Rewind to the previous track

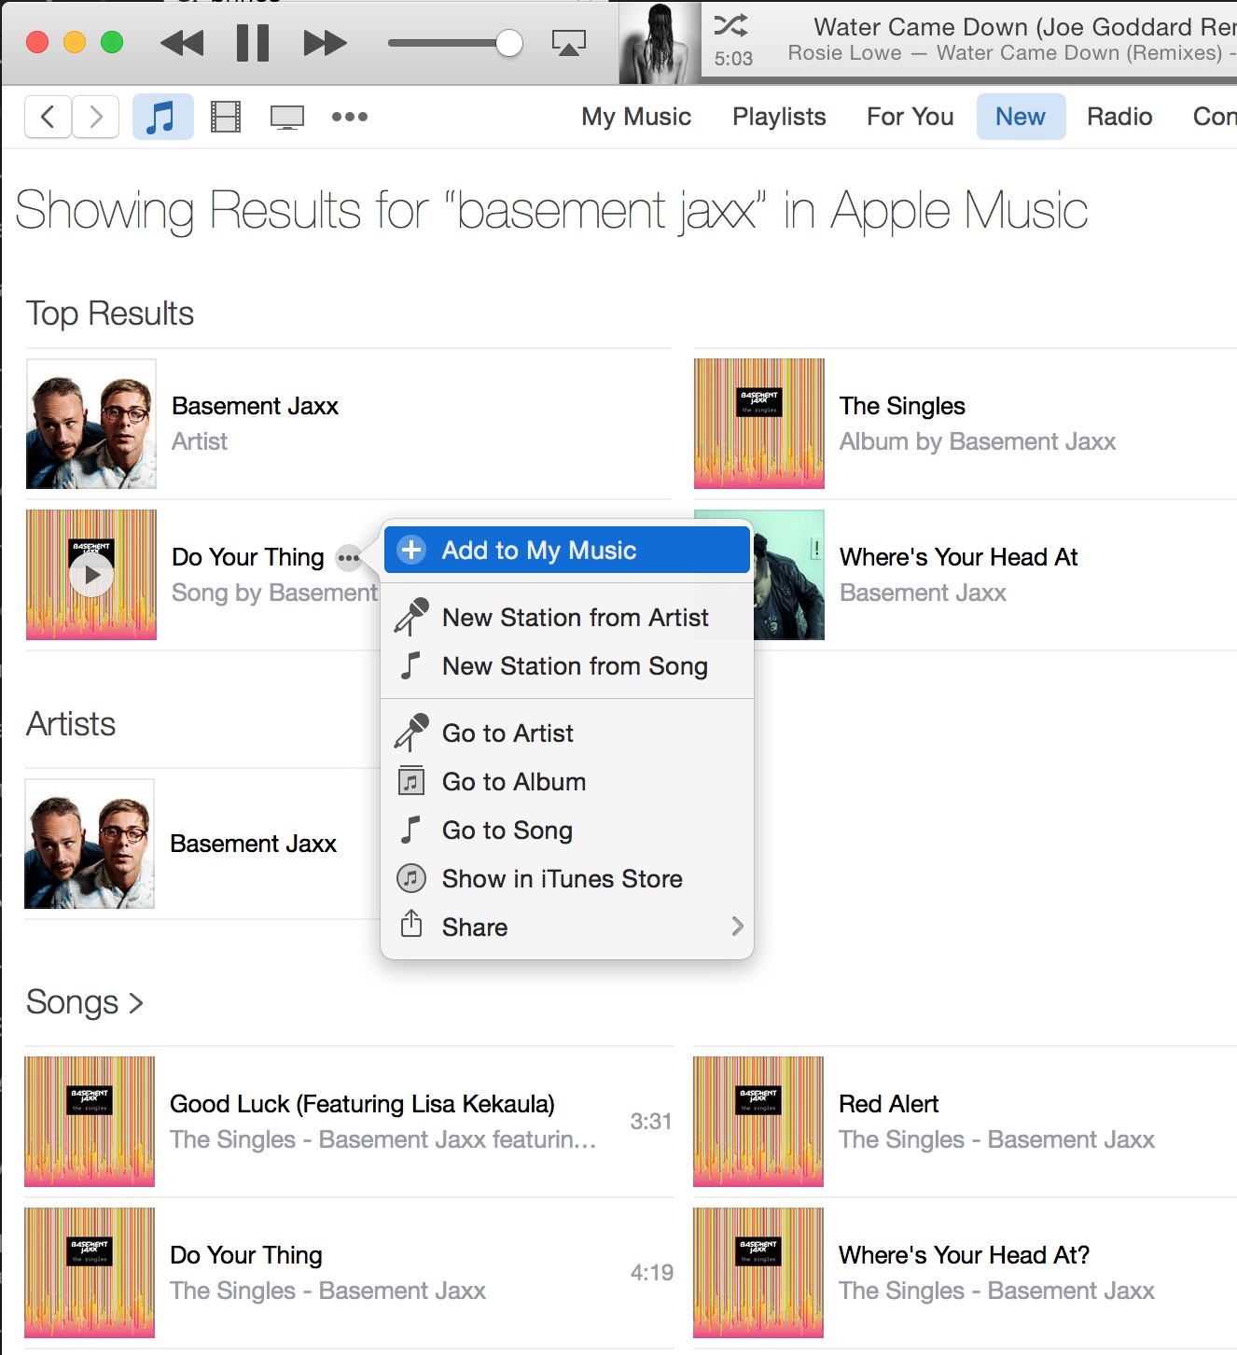182,43
